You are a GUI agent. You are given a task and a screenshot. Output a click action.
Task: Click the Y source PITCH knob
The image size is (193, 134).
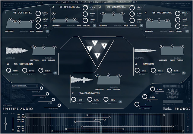[x=90, y=99]
